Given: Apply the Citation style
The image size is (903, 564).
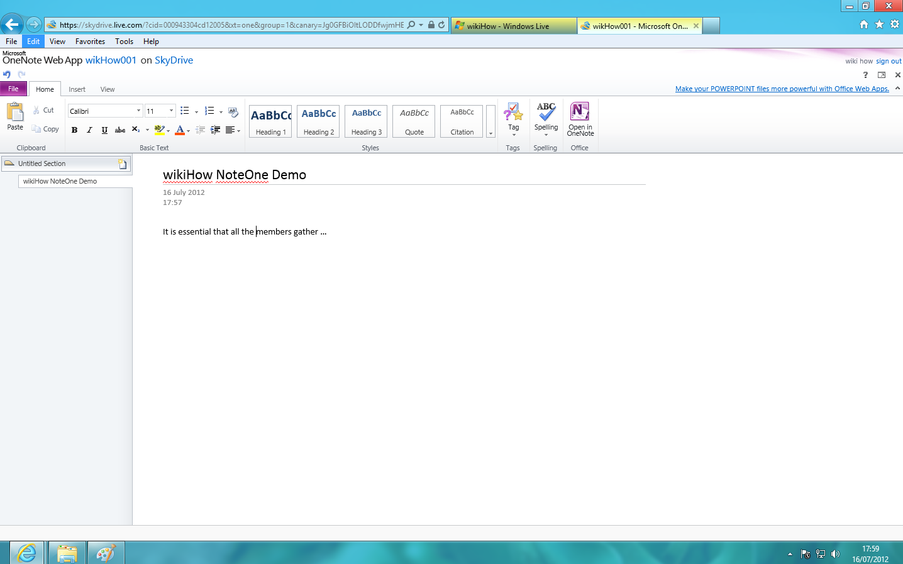Looking at the screenshot, I should (x=462, y=121).
